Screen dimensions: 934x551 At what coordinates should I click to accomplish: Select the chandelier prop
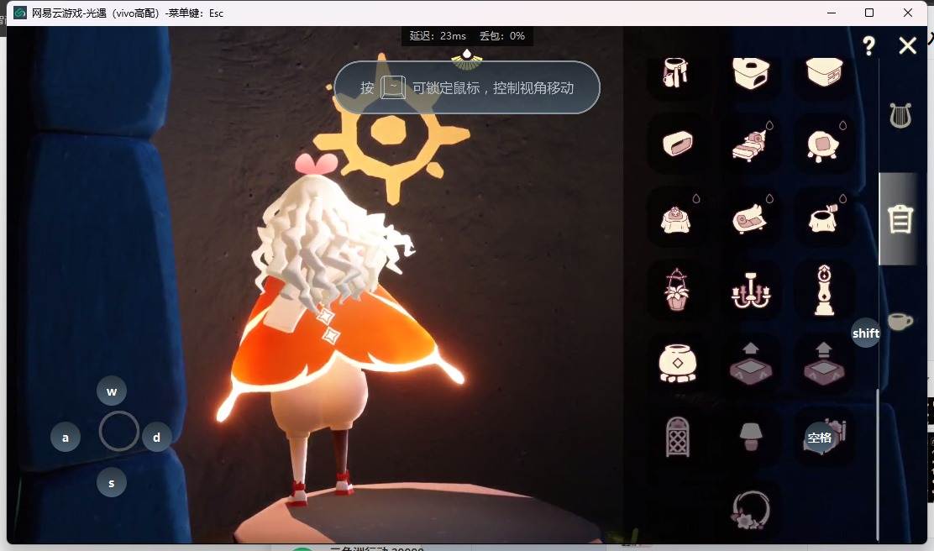pos(751,291)
